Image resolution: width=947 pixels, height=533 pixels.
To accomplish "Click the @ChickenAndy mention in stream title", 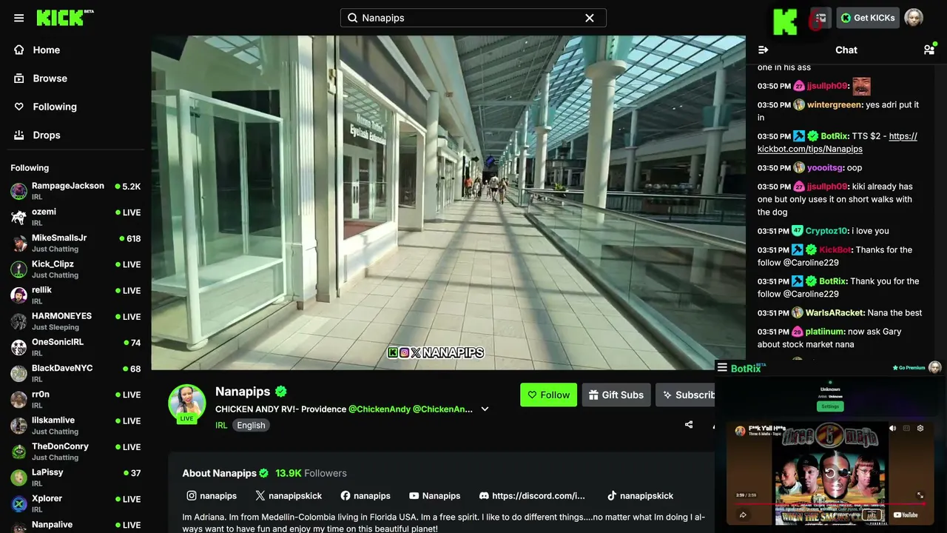I will (379, 409).
